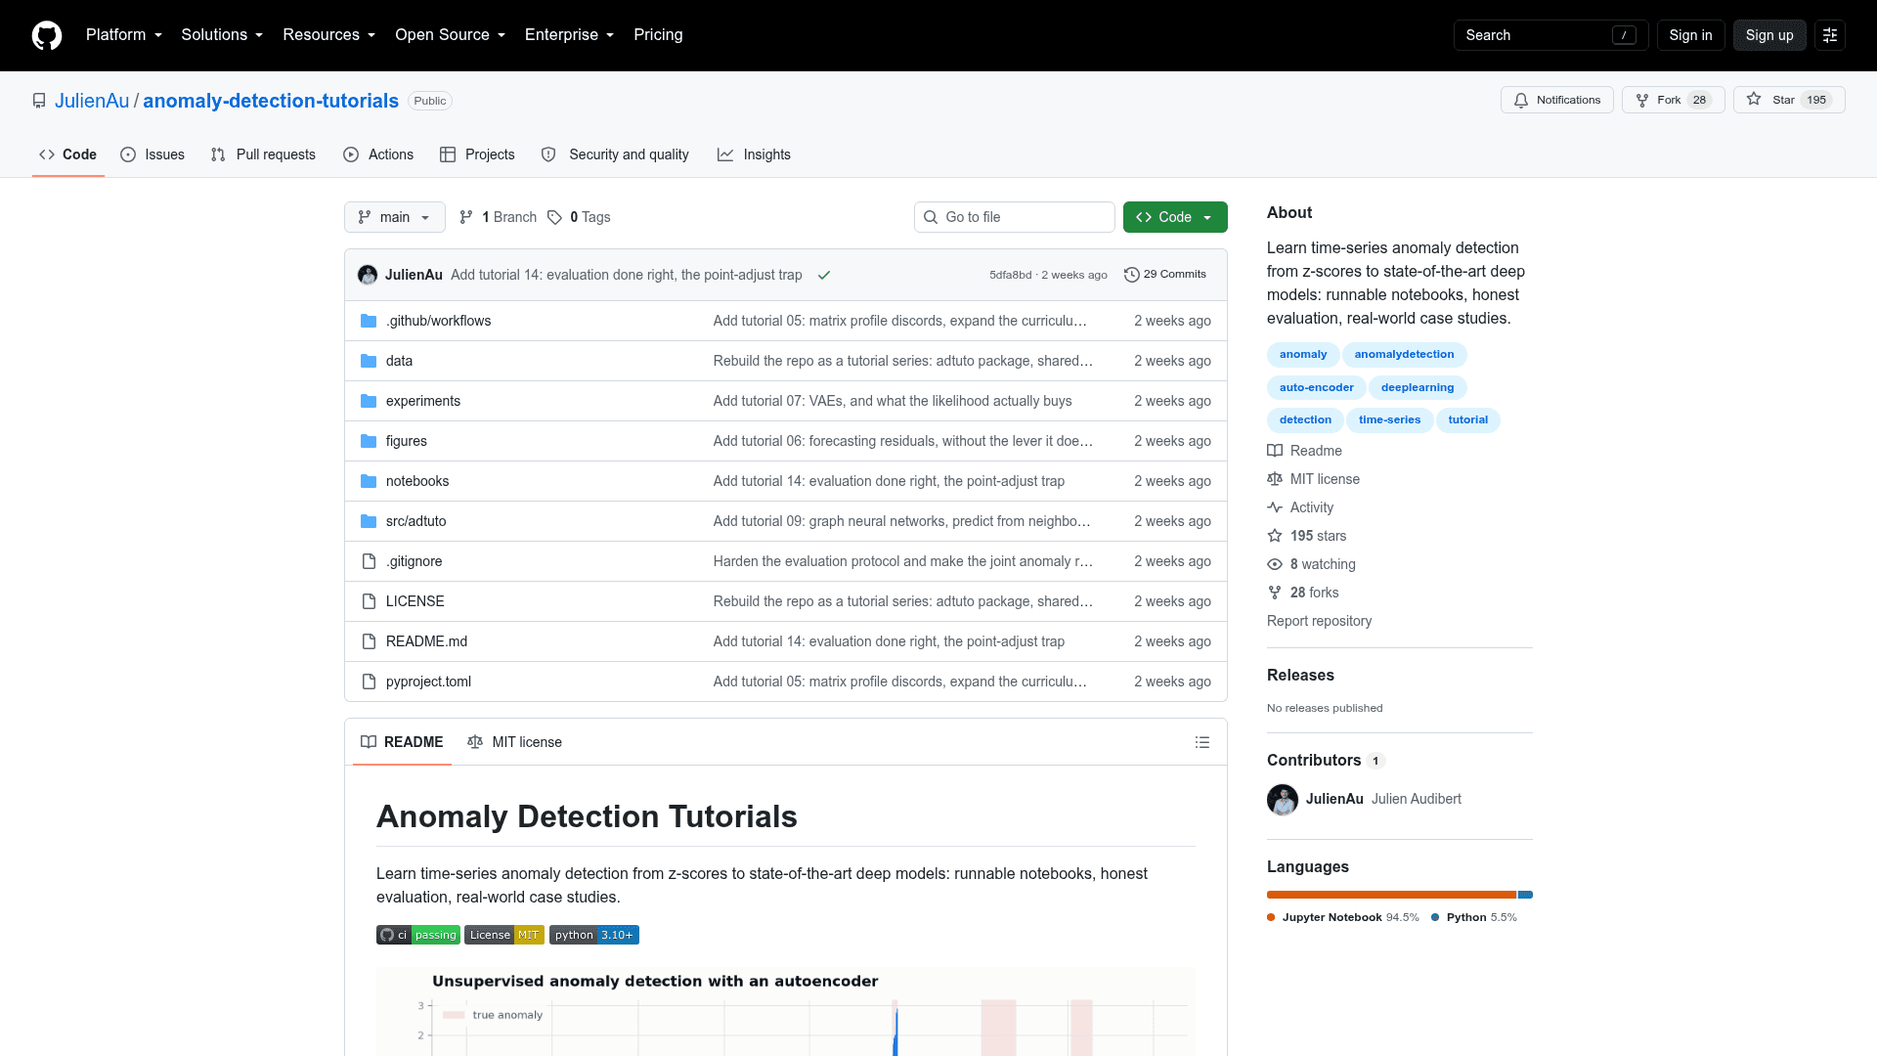Open the JulienAu owner link in breadcrumb
This screenshot has height=1056, width=1877.
92,101
